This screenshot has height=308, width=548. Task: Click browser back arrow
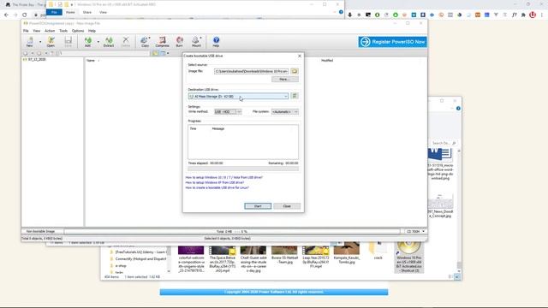click(6, 15)
